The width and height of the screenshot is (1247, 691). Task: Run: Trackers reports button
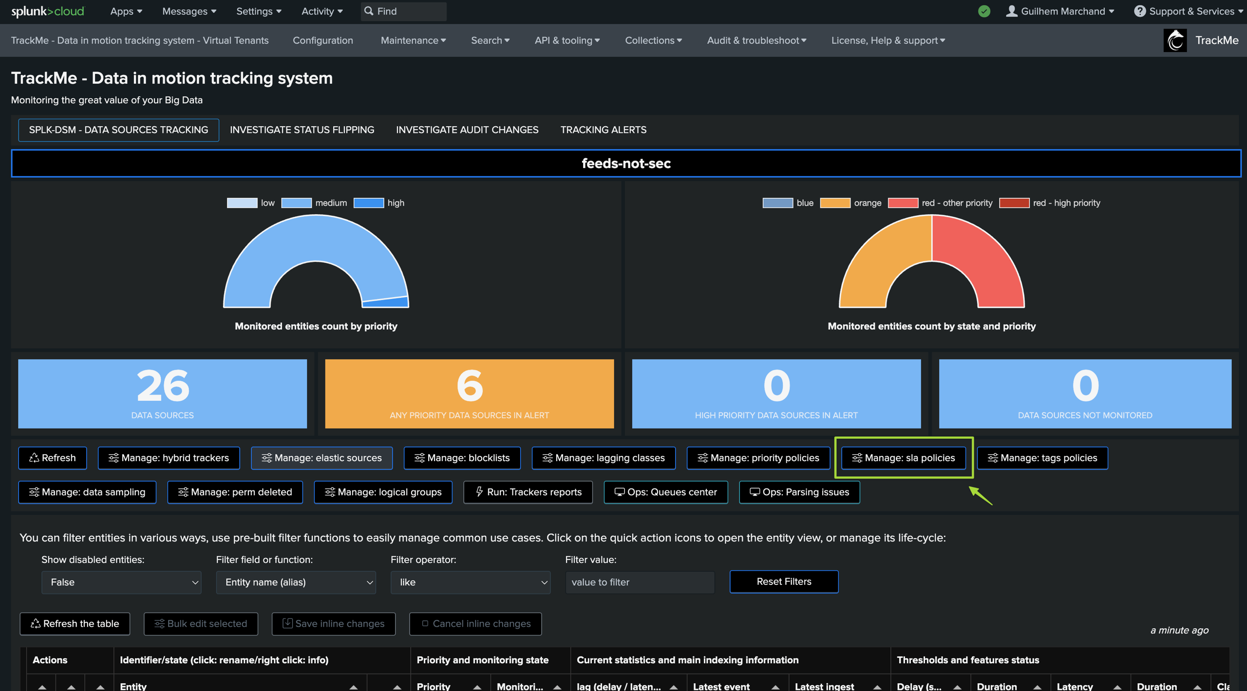tap(528, 492)
